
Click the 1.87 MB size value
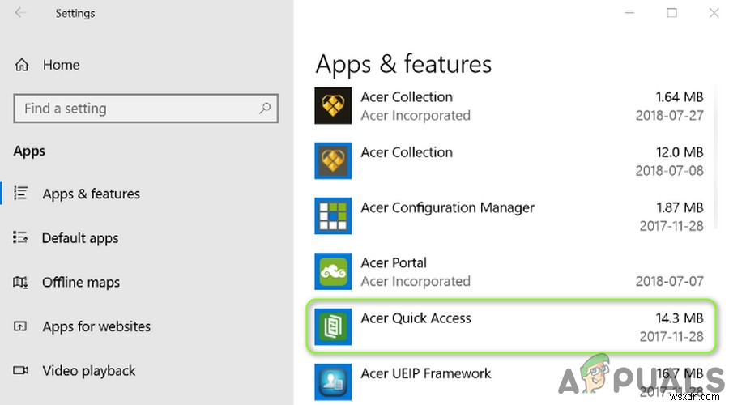(x=680, y=207)
